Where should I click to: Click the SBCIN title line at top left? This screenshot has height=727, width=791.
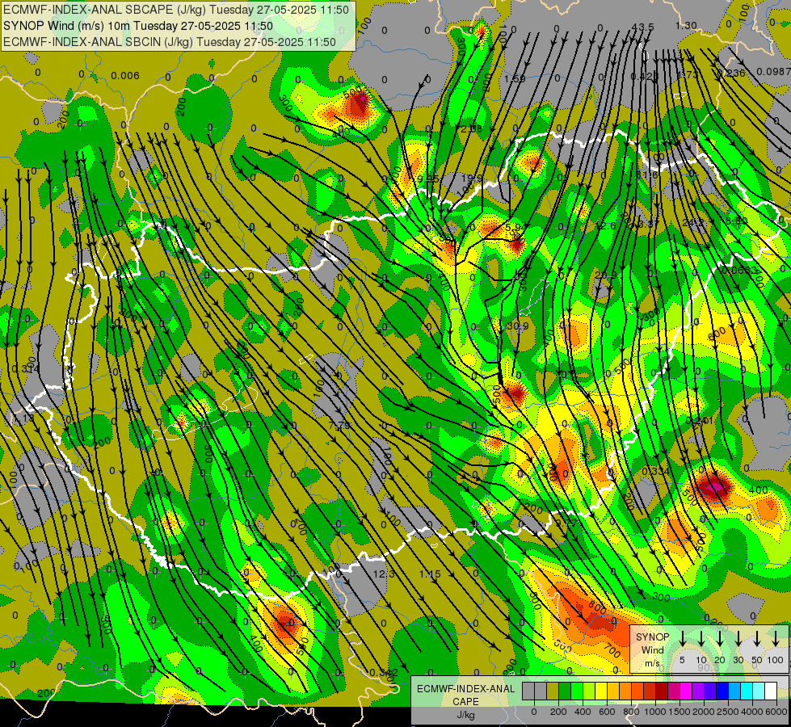coord(170,42)
